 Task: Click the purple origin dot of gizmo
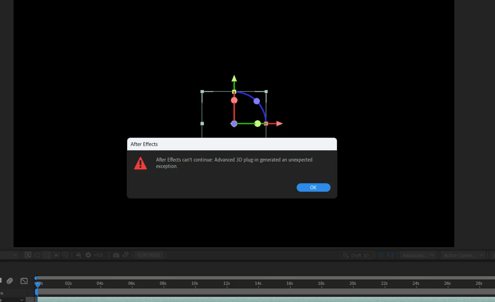pyautogui.click(x=234, y=124)
